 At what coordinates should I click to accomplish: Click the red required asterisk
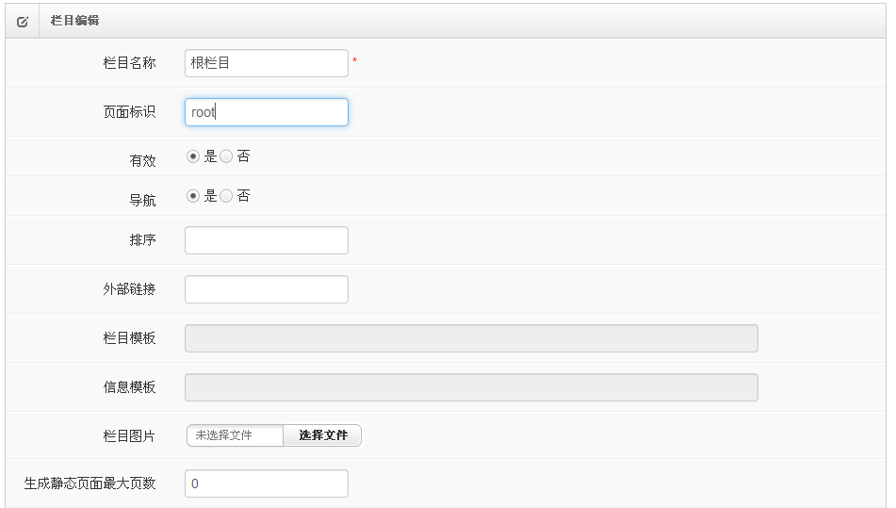pos(355,60)
